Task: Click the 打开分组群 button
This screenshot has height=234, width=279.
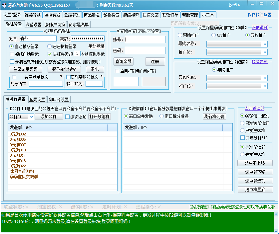Action: [100, 117]
